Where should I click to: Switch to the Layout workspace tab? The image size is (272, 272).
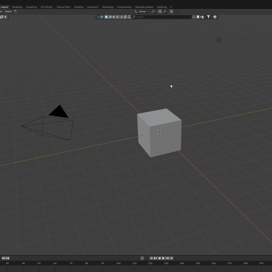(4, 7)
